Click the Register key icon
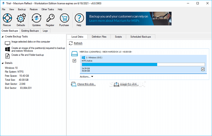The width and height of the screenshot is (212, 136). click(x=50, y=19)
